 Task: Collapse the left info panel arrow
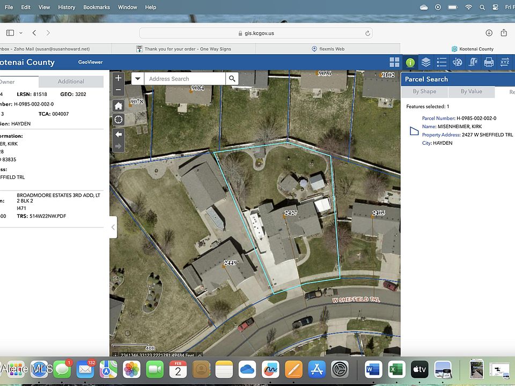[x=113, y=227]
